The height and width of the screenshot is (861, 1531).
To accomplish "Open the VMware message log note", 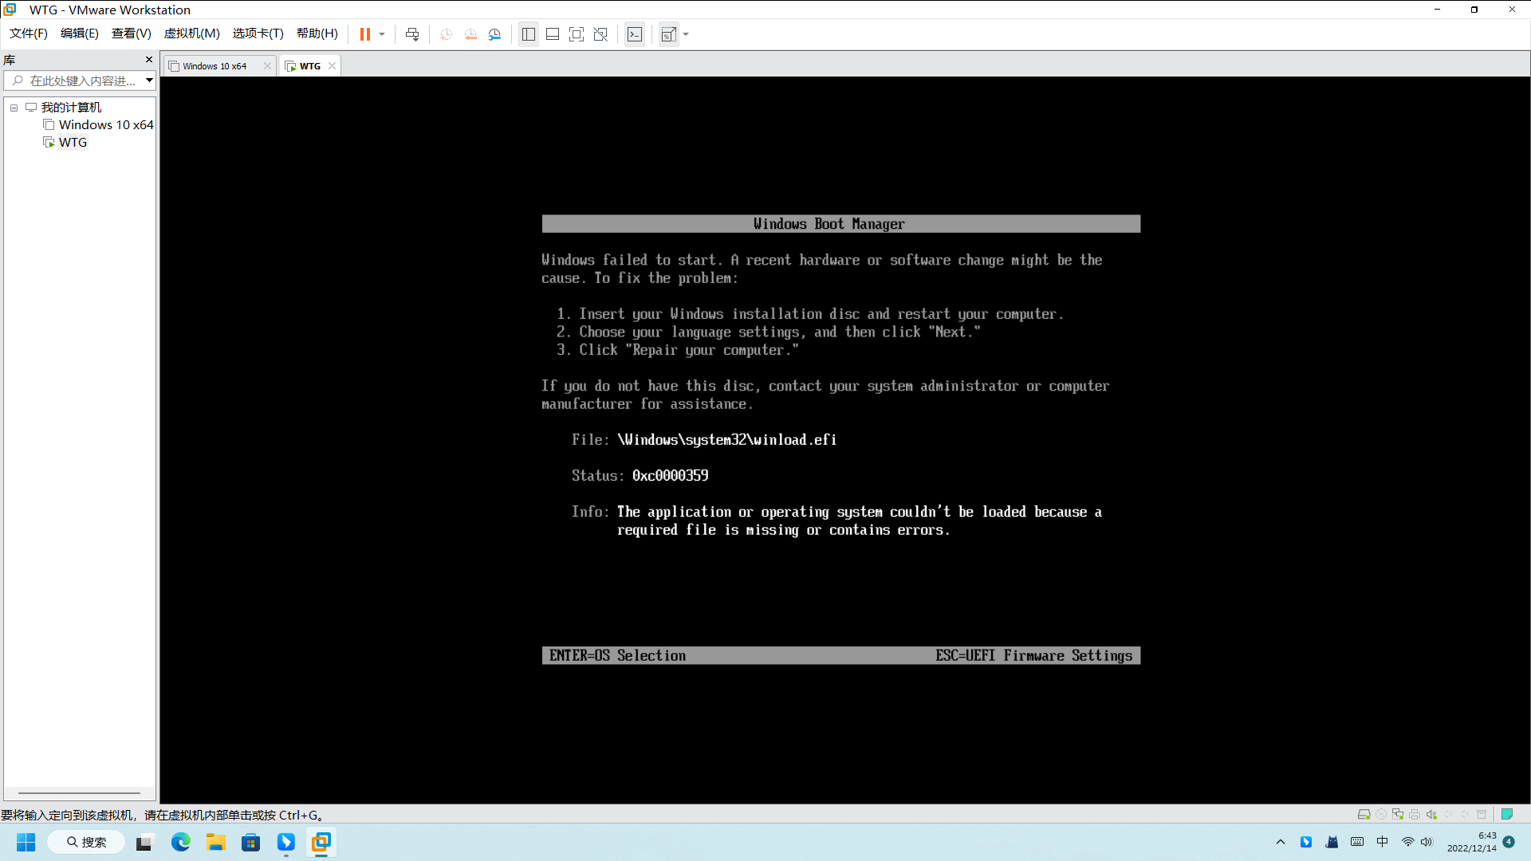I will pos(1507,814).
